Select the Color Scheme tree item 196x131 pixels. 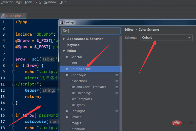[x=91, y=69]
